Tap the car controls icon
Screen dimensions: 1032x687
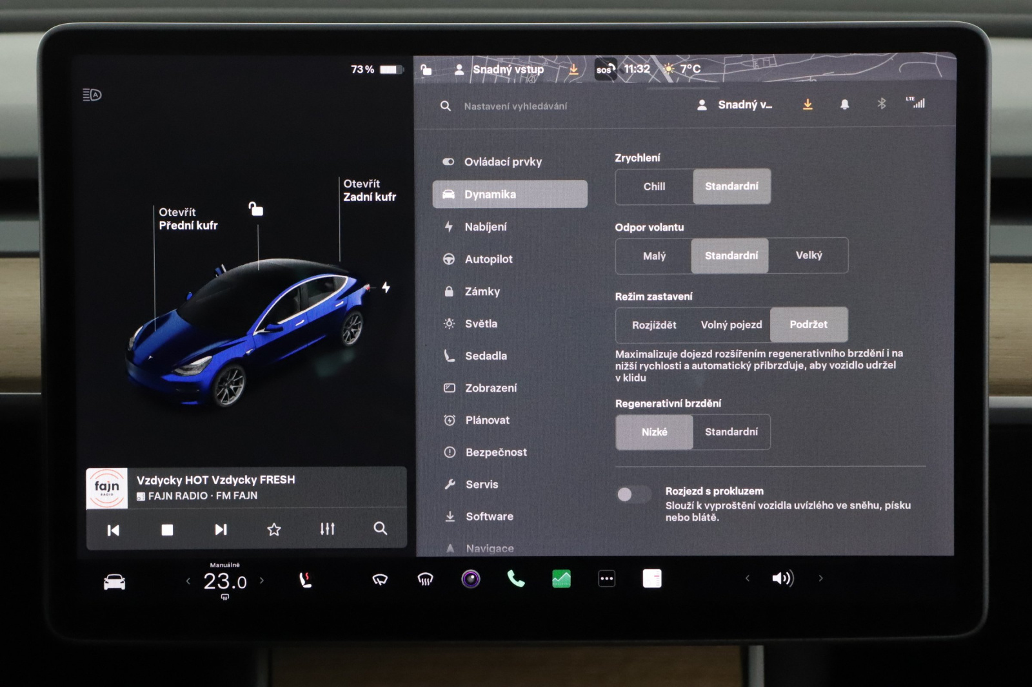[x=114, y=582]
